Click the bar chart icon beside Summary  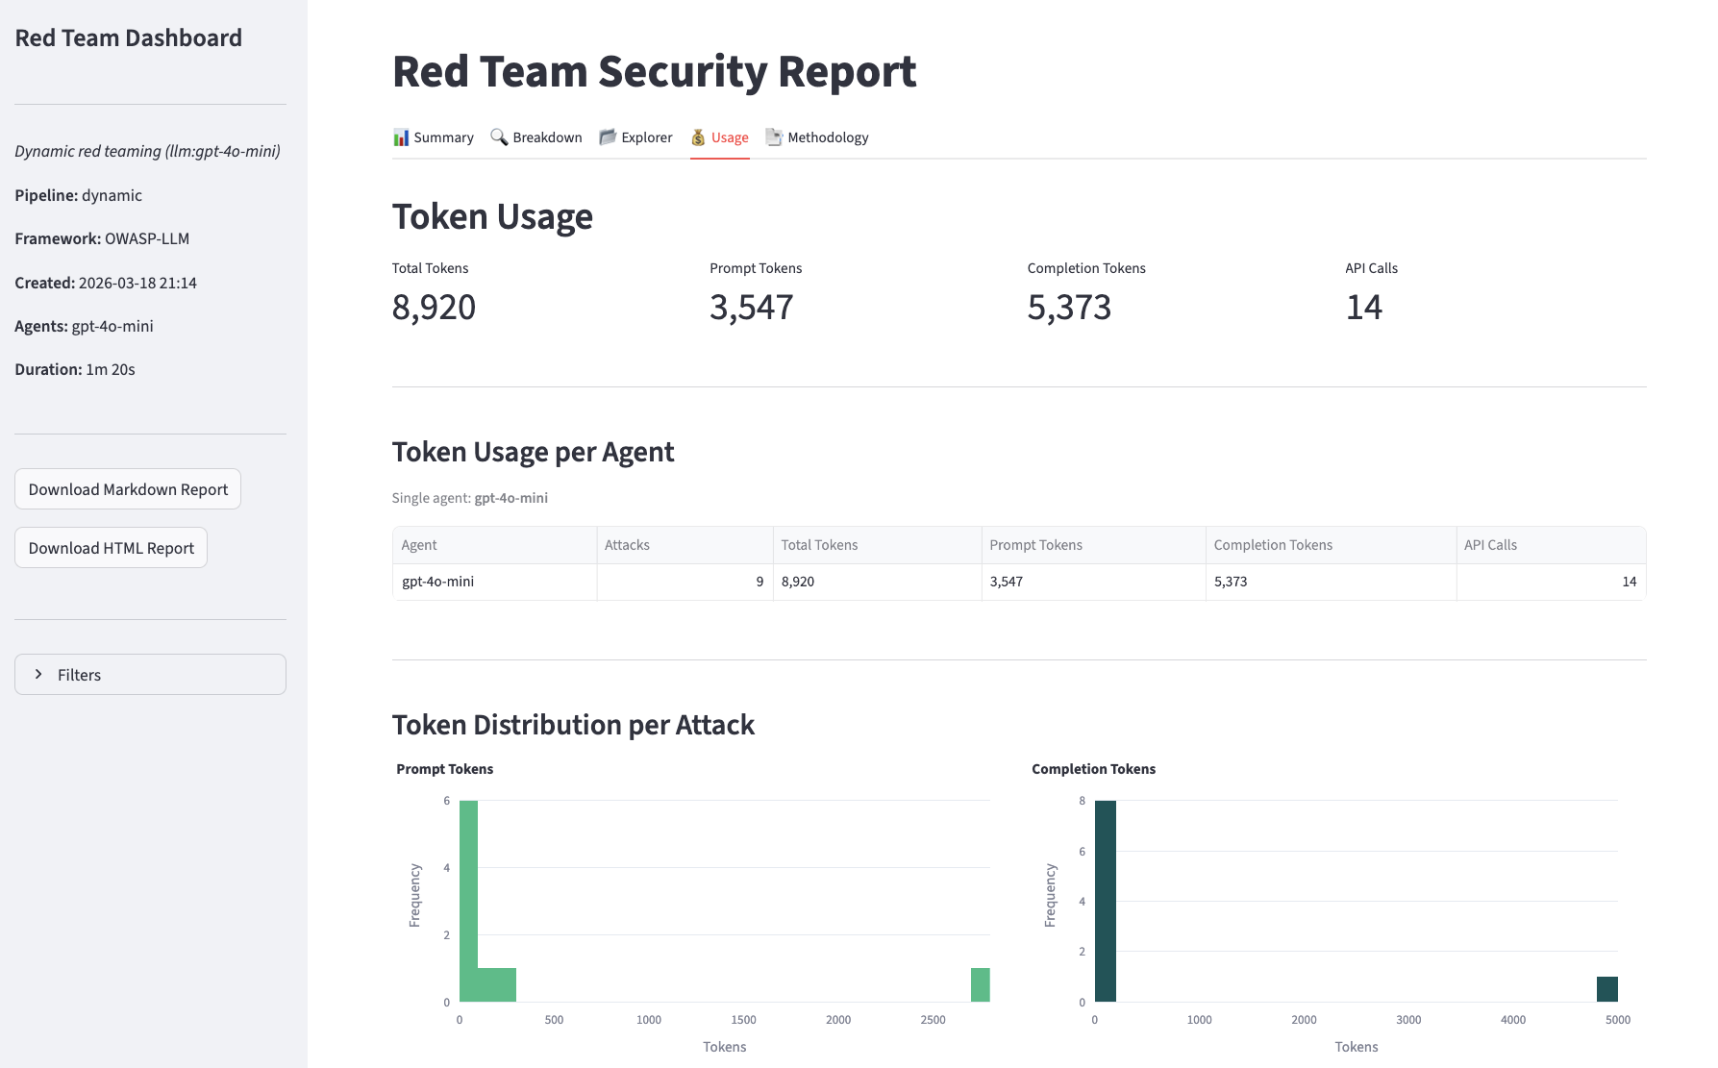click(x=401, y=137)
